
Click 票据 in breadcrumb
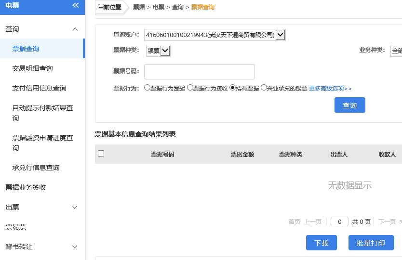click(139, 7)
